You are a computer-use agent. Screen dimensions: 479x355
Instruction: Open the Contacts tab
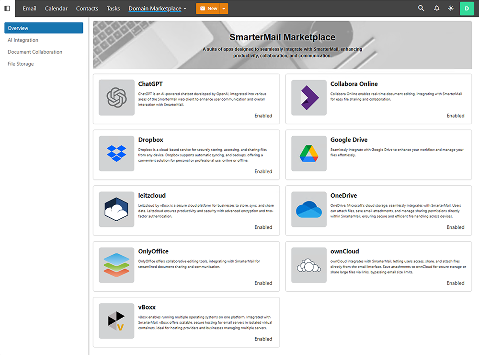pyautogui.click(x=87, y=8)
